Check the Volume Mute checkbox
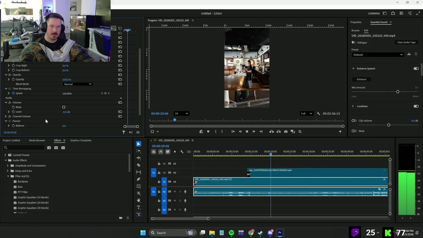This screenshot has height=238, width=423. [x=64, y=107]
